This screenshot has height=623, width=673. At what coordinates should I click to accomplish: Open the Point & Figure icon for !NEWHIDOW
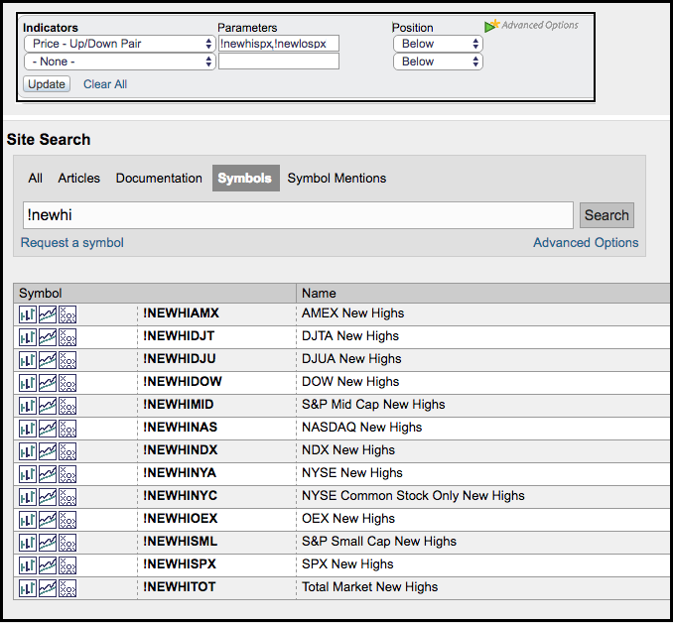(x=67, y=382)
